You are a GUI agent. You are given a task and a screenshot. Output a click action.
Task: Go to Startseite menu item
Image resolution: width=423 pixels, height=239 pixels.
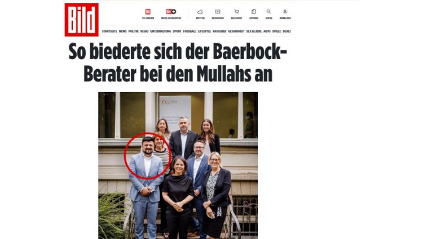click(109, 31)
